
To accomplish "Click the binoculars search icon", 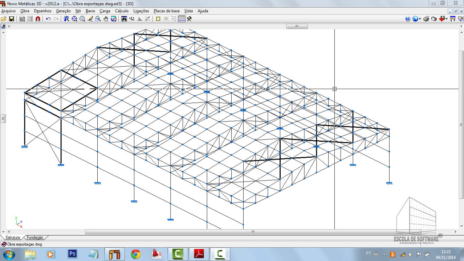I will tap(124, 19).
